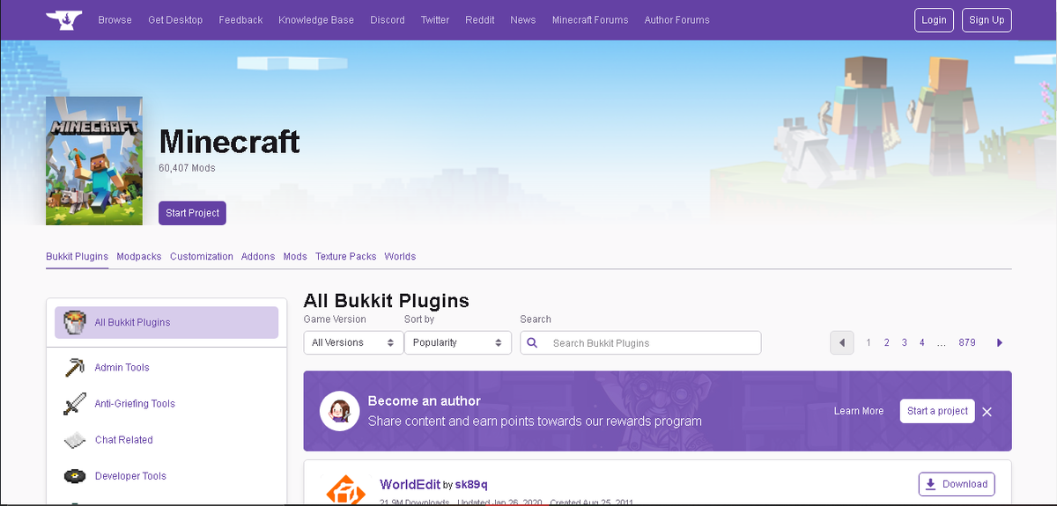Select the Chat Related text label

point(124,439)
